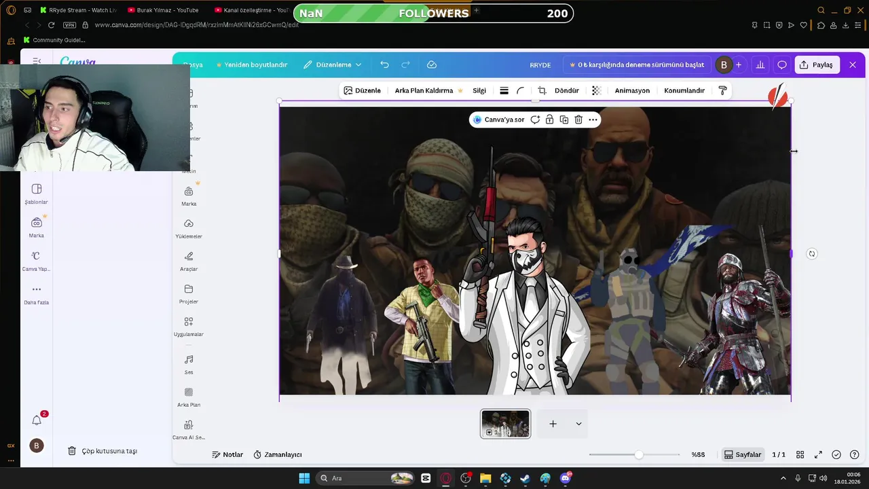Open the Windows Start menu
This screenshot has height=489, width=869.
coord(304,478)
